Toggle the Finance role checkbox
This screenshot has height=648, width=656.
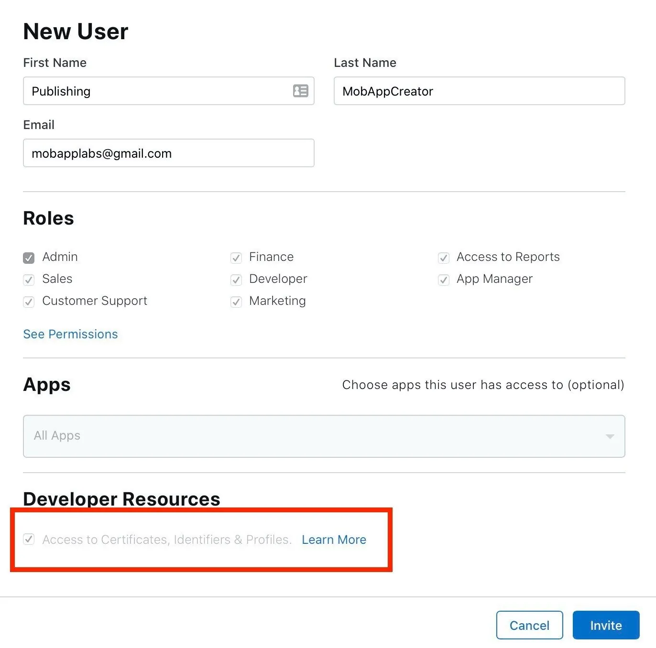(x=236, y=258)
